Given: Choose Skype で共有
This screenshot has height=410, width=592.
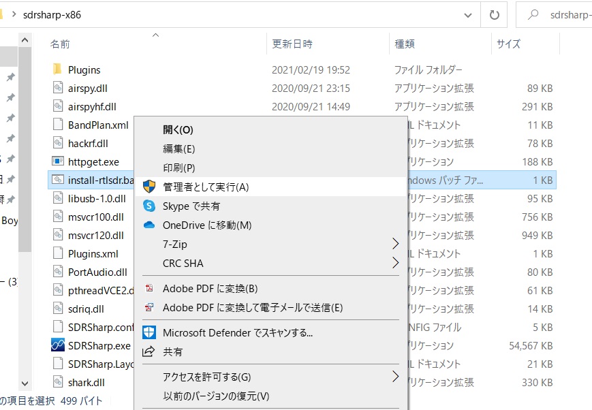Looking at the screenshot, I should pyautogui.click(x=270, y=206).
